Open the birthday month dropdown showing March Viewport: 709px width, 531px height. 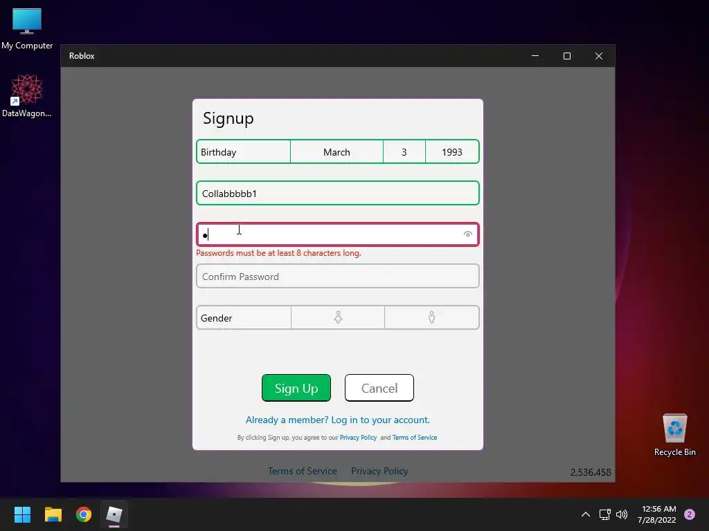coord(337,152)
